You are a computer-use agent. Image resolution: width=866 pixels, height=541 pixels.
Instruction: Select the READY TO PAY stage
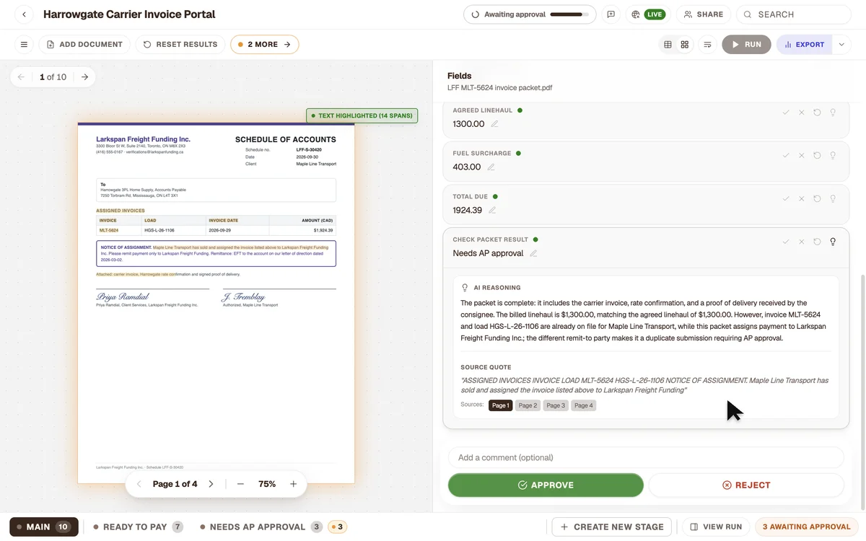[137, 527]
